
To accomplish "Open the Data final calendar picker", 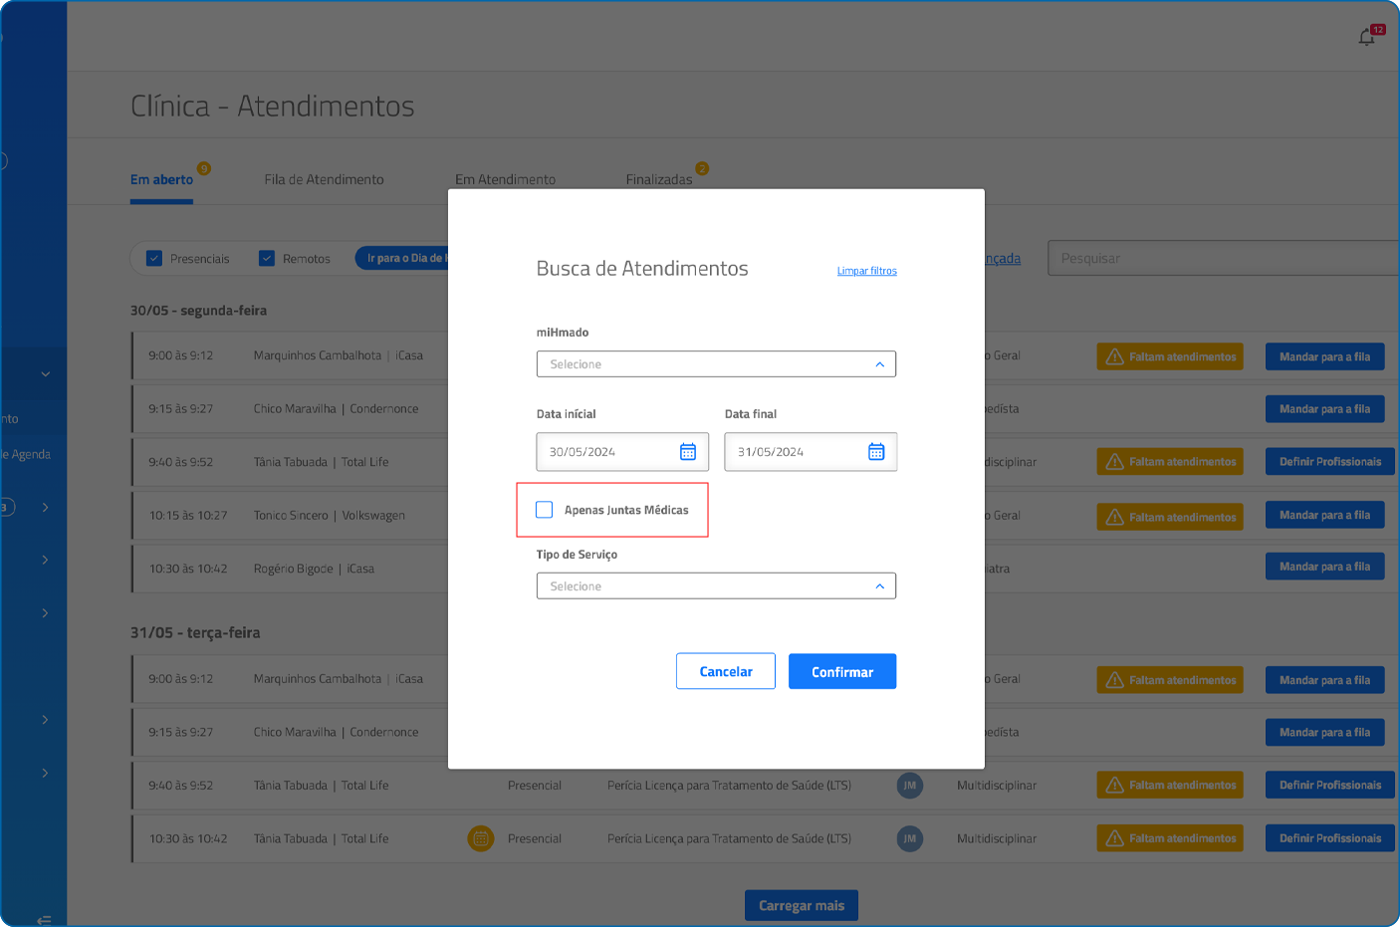I will [x=875, y=452].
